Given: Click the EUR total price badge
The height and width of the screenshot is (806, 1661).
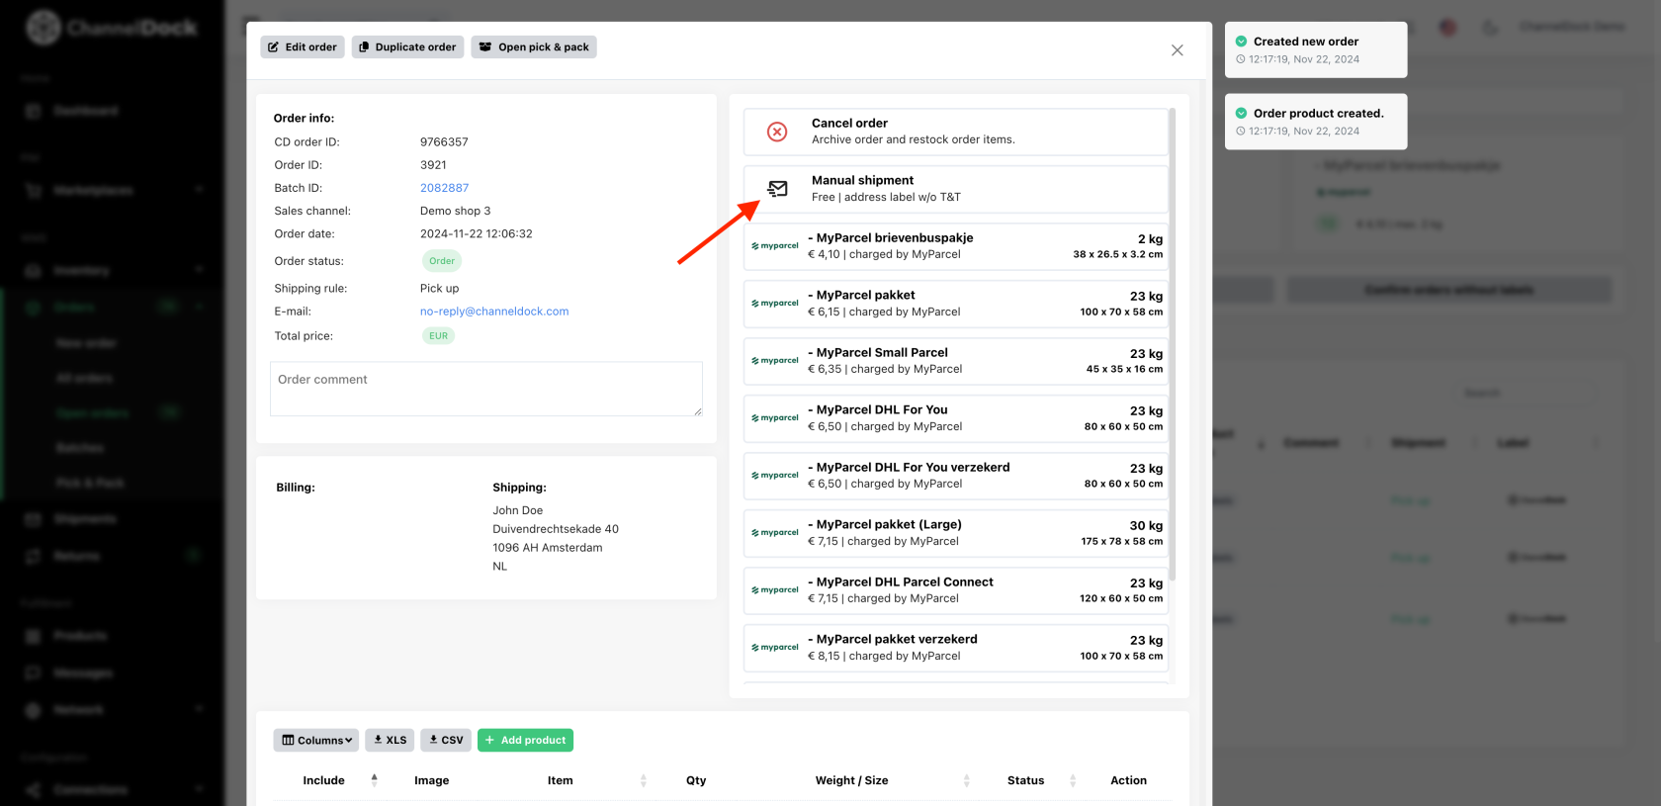Looking at the screenshot, I should (x=438, y=336).
